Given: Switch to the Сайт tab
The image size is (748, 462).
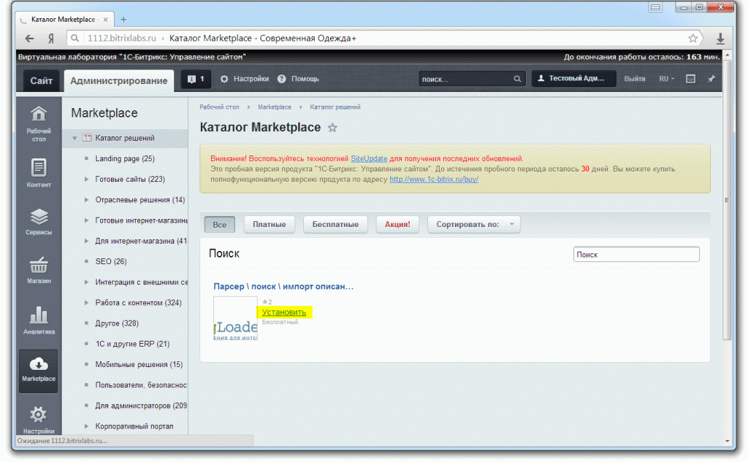Looking at the screenshot, I should 42,80.
